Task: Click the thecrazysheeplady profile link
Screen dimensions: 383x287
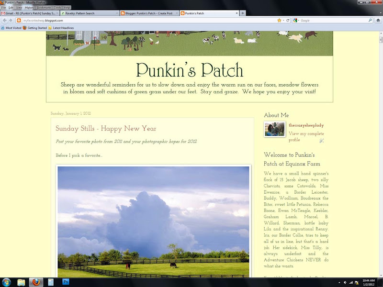Action: tap(306, 125)
